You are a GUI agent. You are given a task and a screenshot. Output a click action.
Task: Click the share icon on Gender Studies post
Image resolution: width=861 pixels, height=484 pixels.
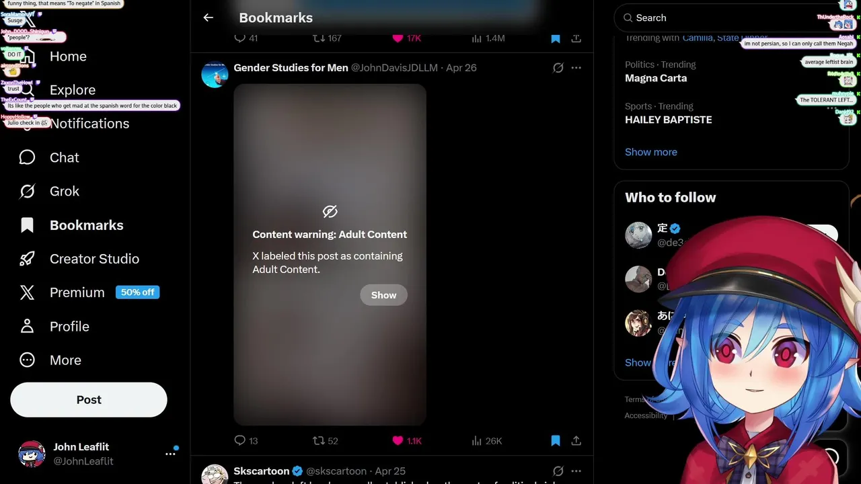[576, 440]
